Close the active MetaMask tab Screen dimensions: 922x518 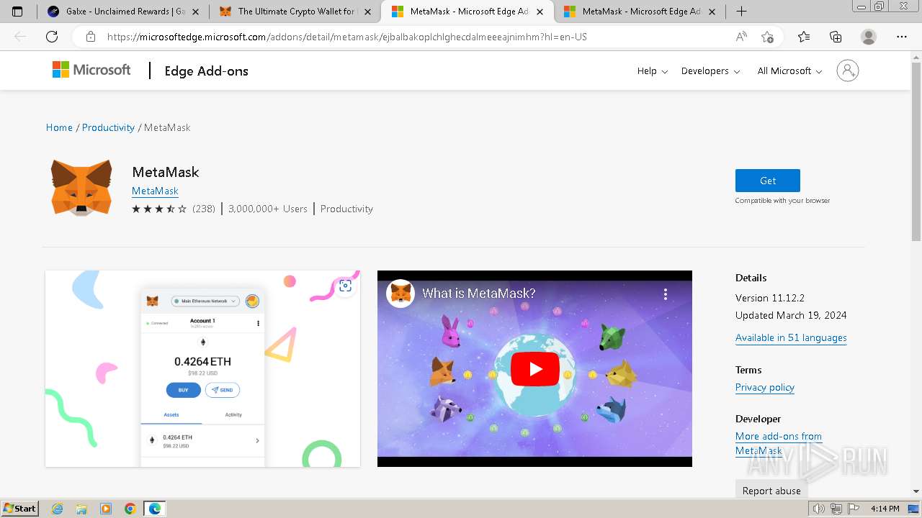click(x=540, y=12)
